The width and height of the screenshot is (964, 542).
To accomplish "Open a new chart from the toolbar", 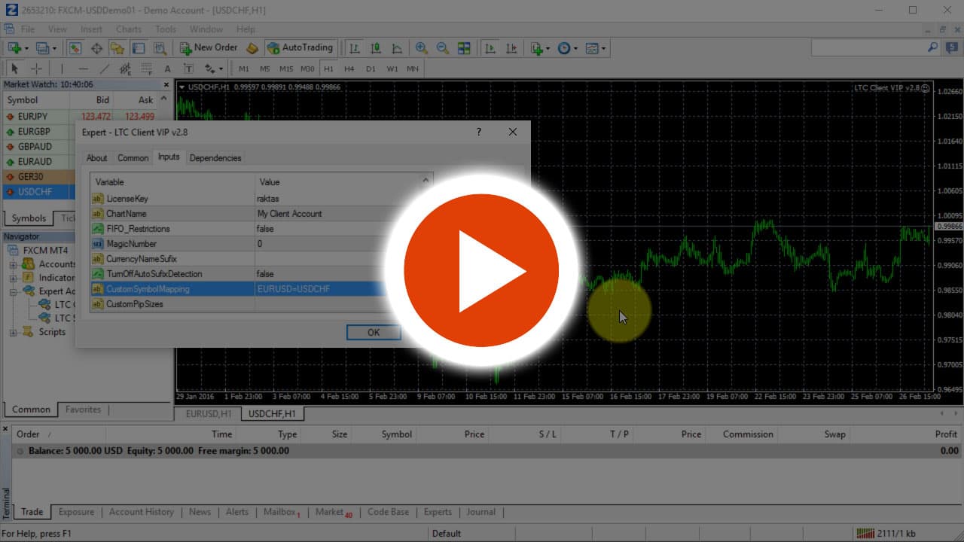I will (17, 47).
